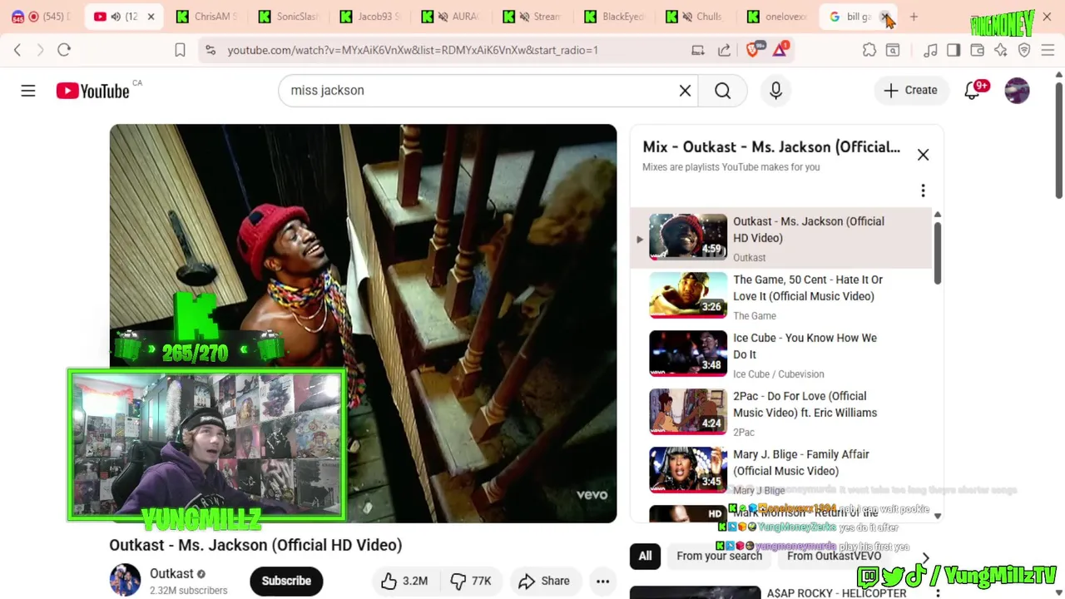1065x599 pixels.
Task: Switch to the BlackEyed tab
Action: pos(616,17)
